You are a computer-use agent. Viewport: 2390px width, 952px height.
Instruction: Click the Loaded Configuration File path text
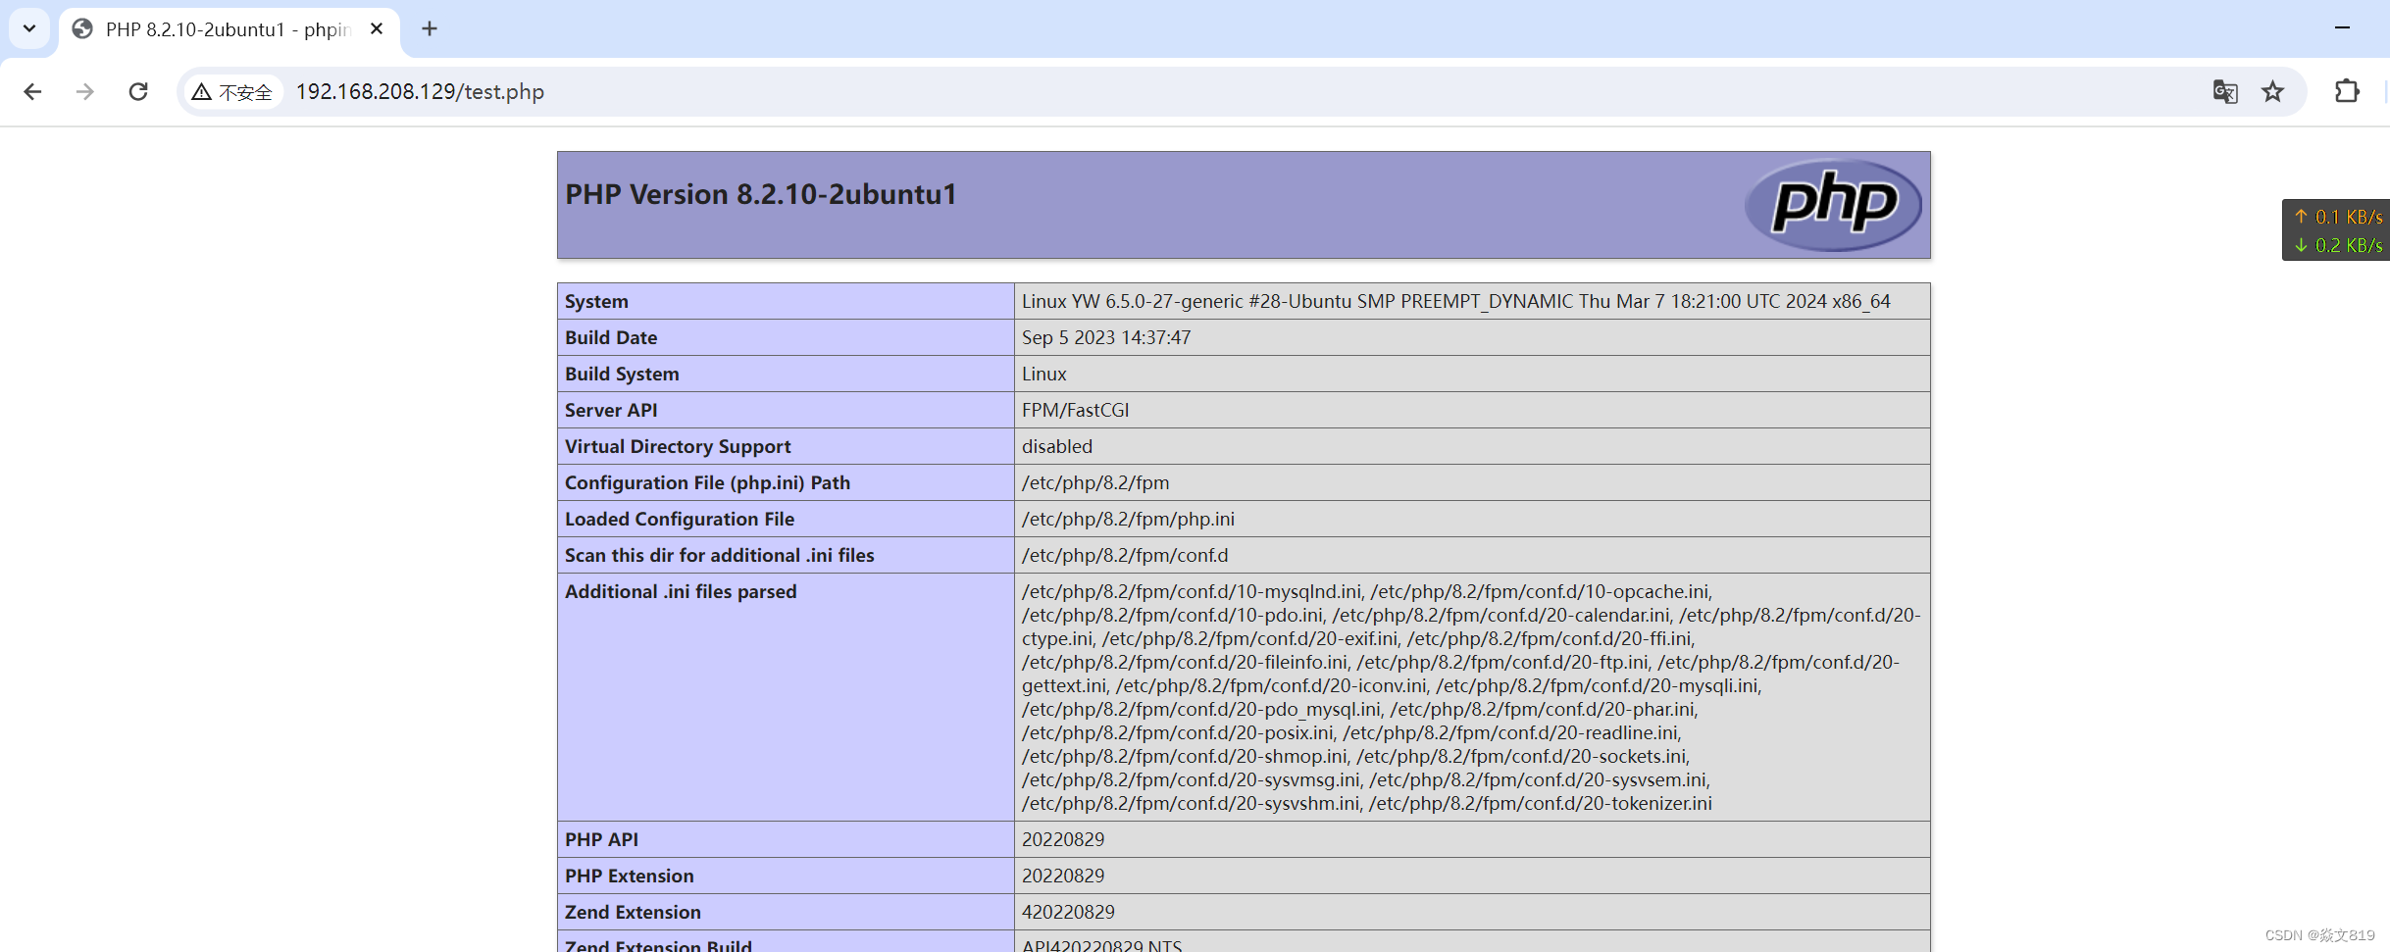[1127, 519]
